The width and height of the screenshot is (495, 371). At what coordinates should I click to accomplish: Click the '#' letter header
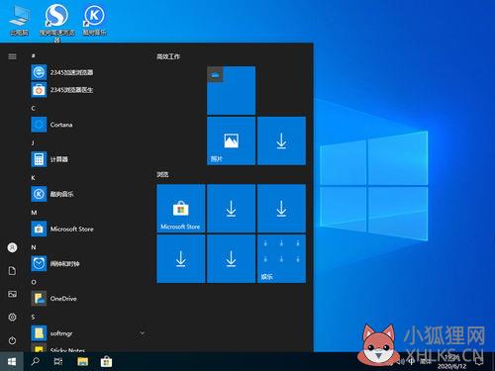point(33,56)
